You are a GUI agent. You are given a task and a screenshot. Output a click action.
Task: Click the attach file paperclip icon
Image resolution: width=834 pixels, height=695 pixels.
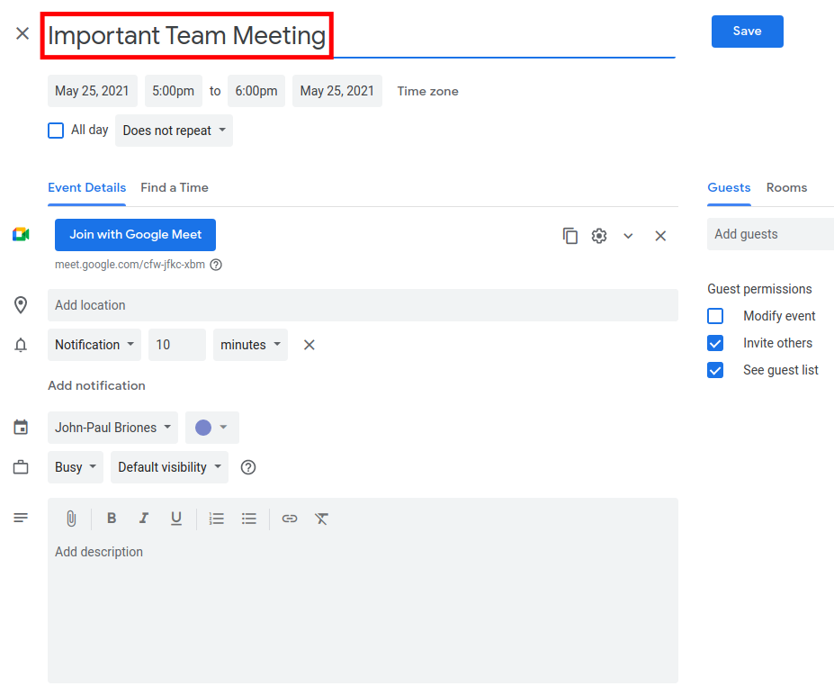pos(71,519)
